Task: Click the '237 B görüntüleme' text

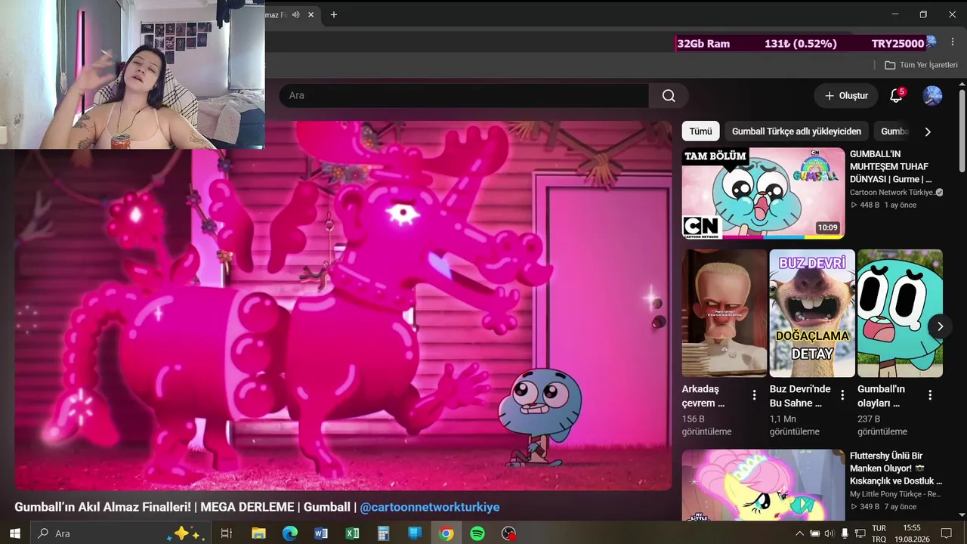Action: [x=882, y=425]
